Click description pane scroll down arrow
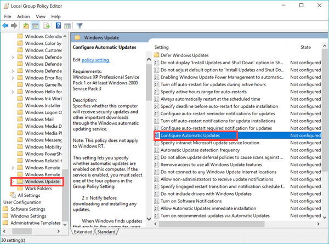Screen dimensions: 329x244 click(x=149, y=219)
